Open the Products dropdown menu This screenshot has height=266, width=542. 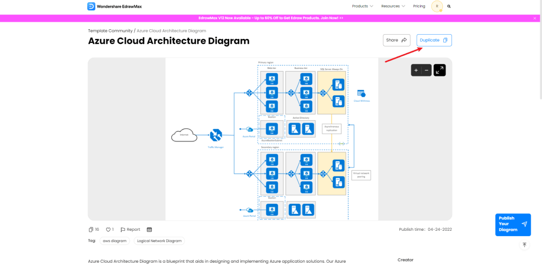tap(363, 6)
